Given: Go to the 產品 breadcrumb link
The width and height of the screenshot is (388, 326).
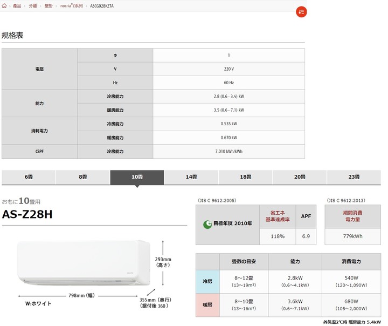Looking at the screenshot, I should click(x=17, y=6).
